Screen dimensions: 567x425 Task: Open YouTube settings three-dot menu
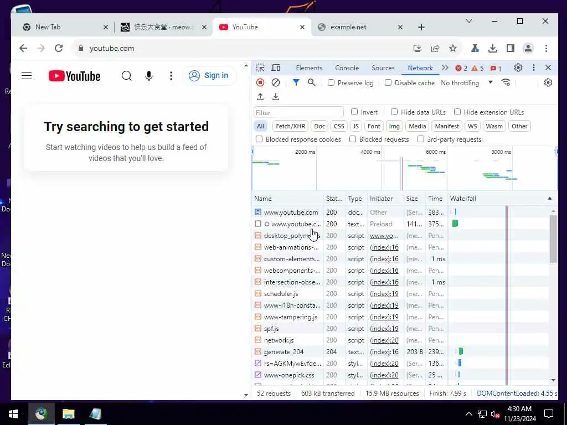[171, 75]
